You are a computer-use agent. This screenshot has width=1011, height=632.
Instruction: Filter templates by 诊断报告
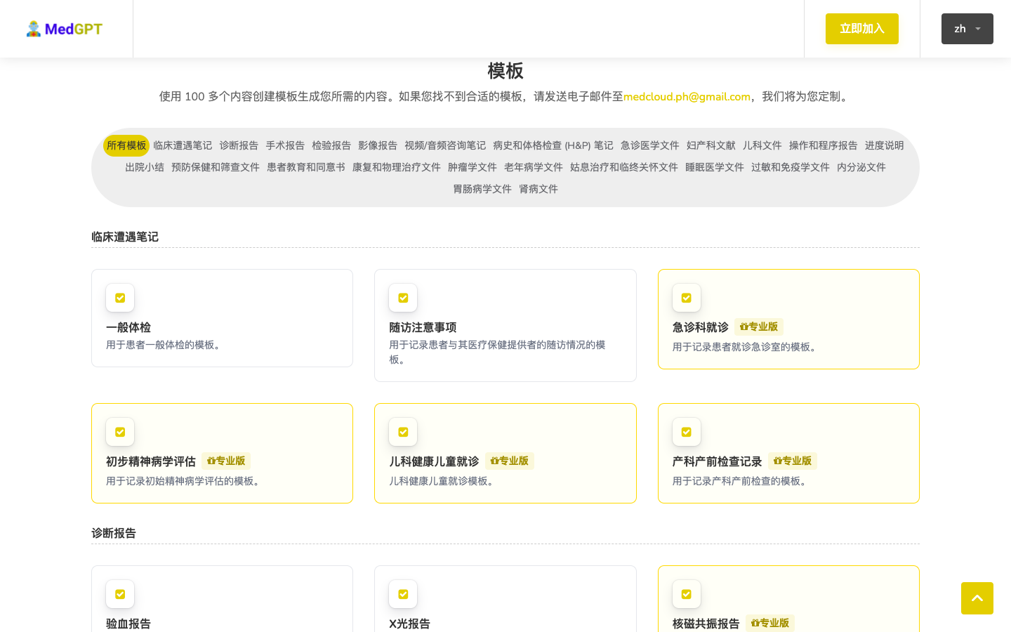239,145
